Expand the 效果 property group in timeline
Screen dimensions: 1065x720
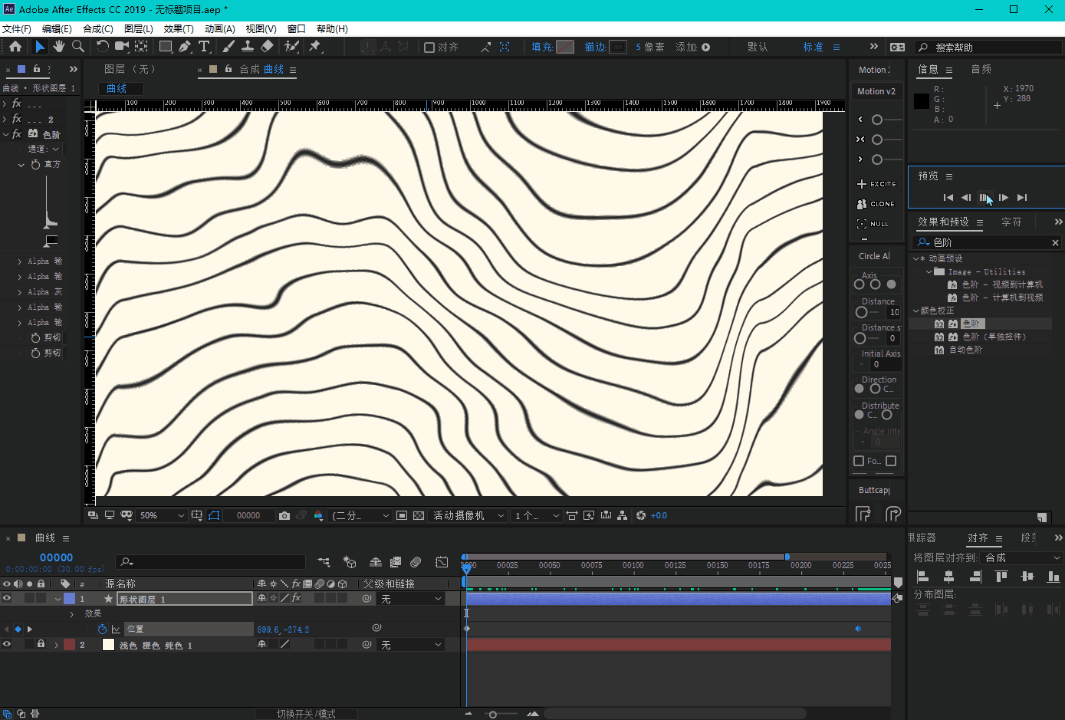(72, 614)
